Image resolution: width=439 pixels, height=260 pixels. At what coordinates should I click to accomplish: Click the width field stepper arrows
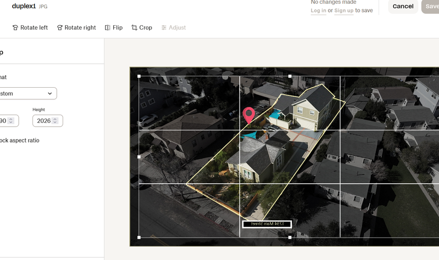point(11,121)
